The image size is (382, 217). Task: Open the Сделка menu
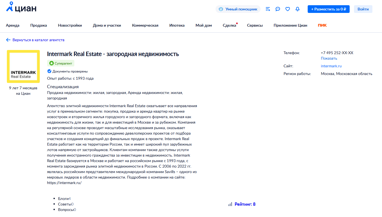(x=230, y=25)
